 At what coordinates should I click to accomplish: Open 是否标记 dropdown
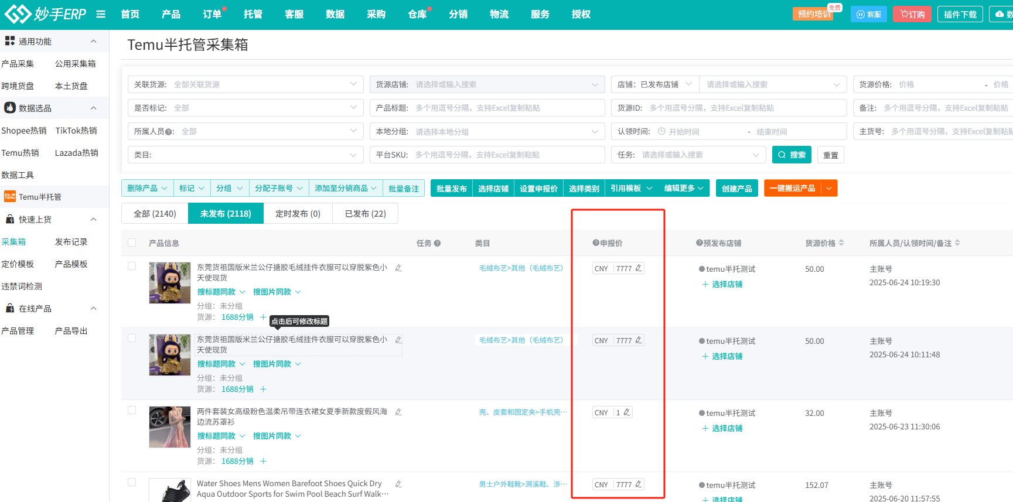[245, 108]
